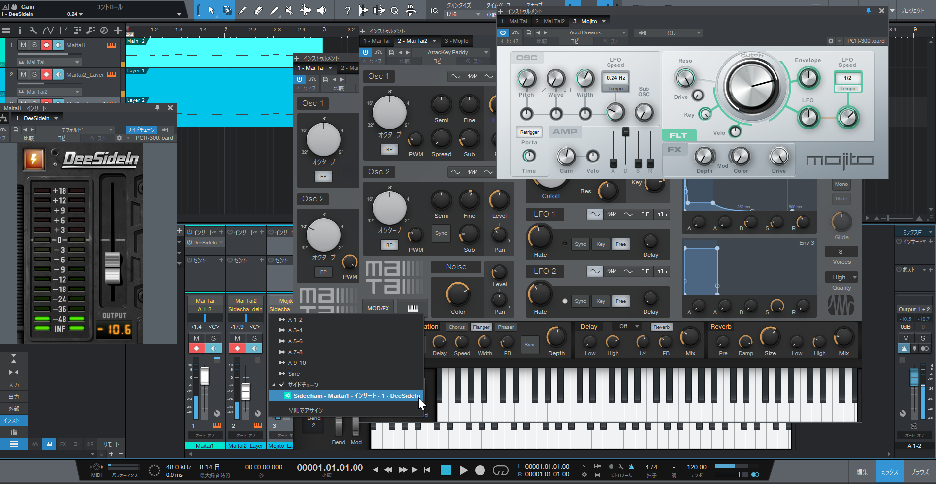Select the Eraser tool
The height and width of the screenshot is (484, 936).
point(258,10)
